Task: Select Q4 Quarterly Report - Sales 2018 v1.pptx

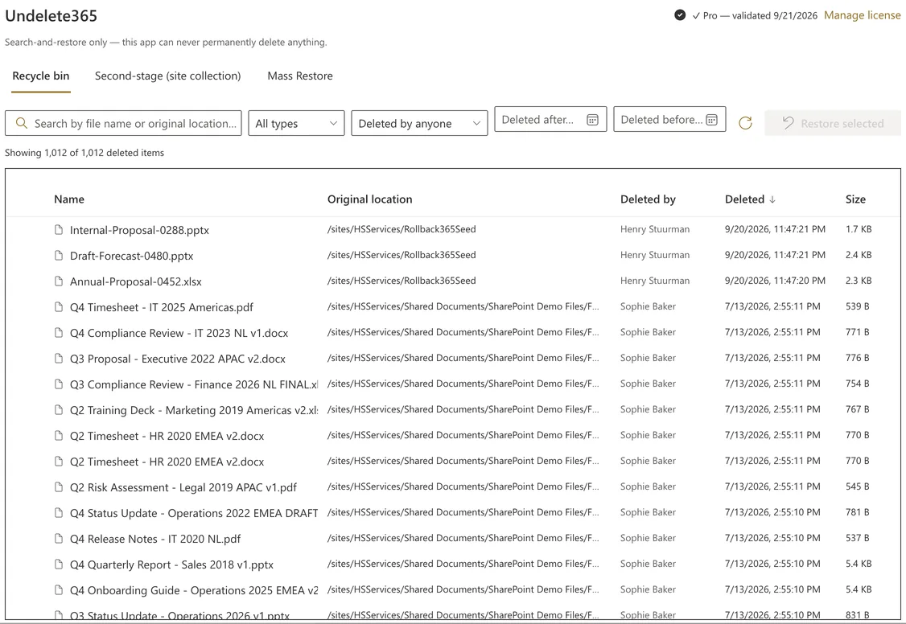Action: tap(171, 564)
